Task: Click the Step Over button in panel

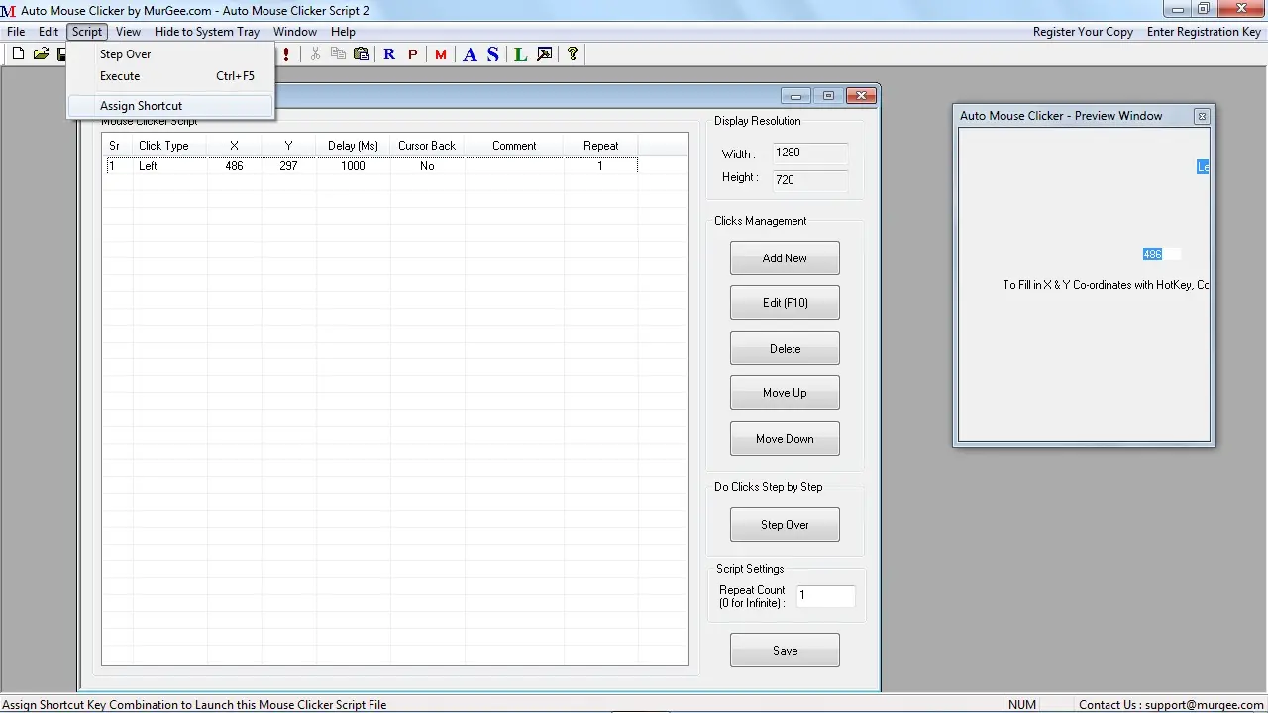Action: pos(785,525)
